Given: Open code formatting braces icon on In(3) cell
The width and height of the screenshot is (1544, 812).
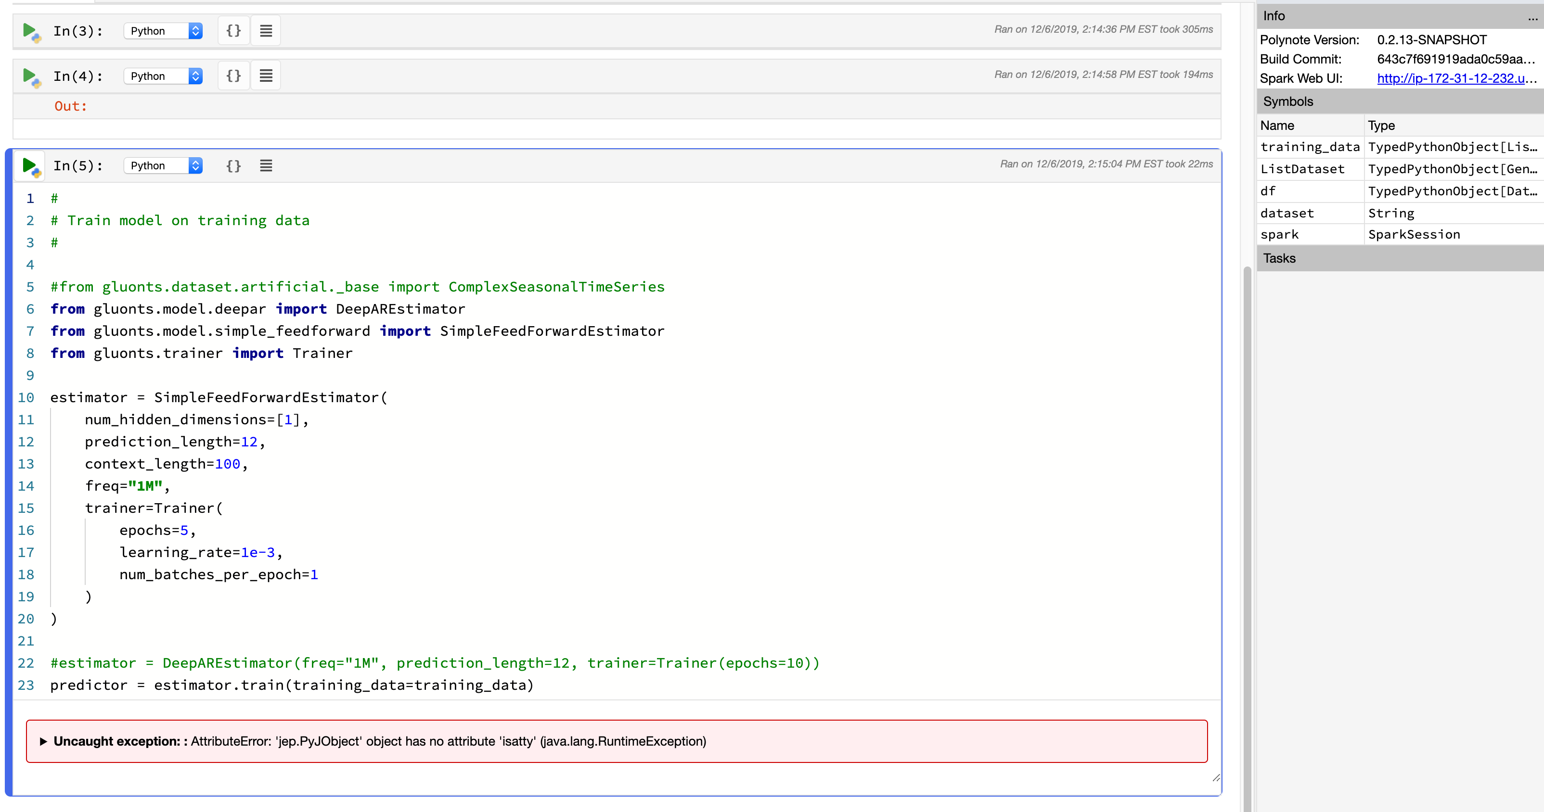Looking at the screenshot, I should click(x=233, y=30).
